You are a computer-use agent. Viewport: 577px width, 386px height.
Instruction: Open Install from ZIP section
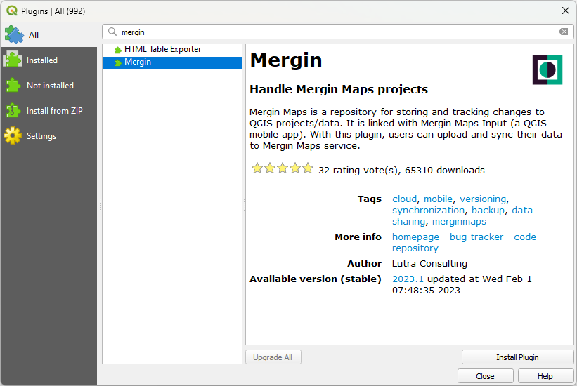click(54, 111)
